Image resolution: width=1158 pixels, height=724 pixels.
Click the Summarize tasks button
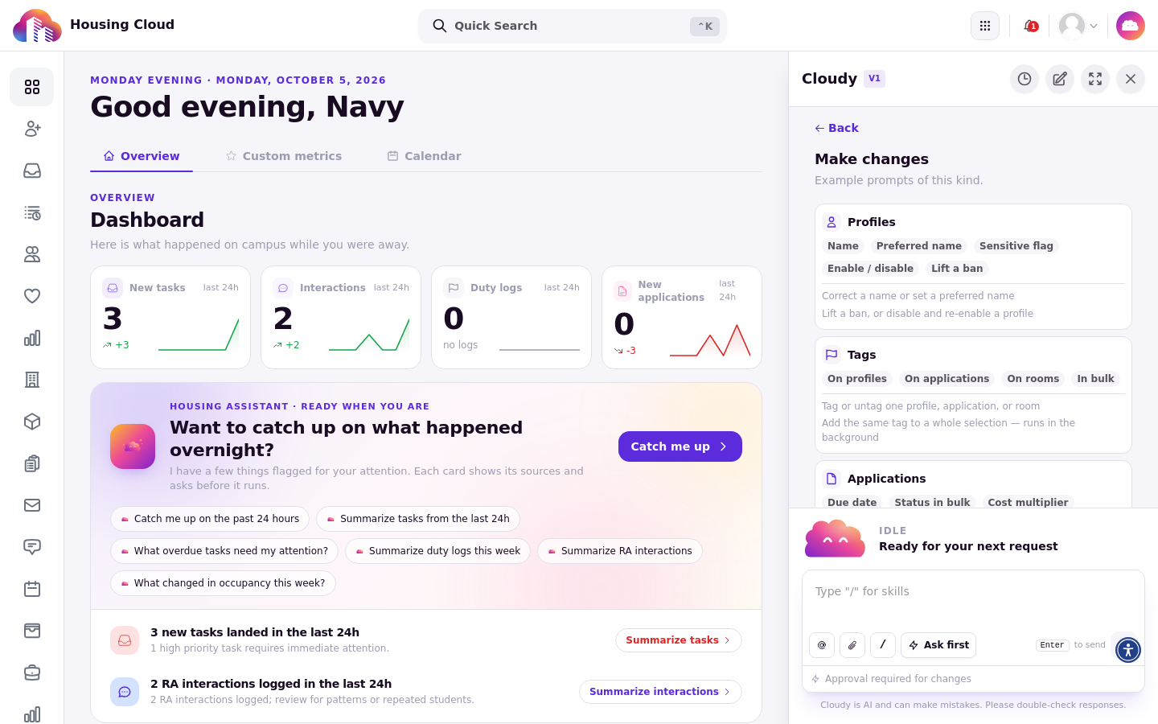(679, 640)
